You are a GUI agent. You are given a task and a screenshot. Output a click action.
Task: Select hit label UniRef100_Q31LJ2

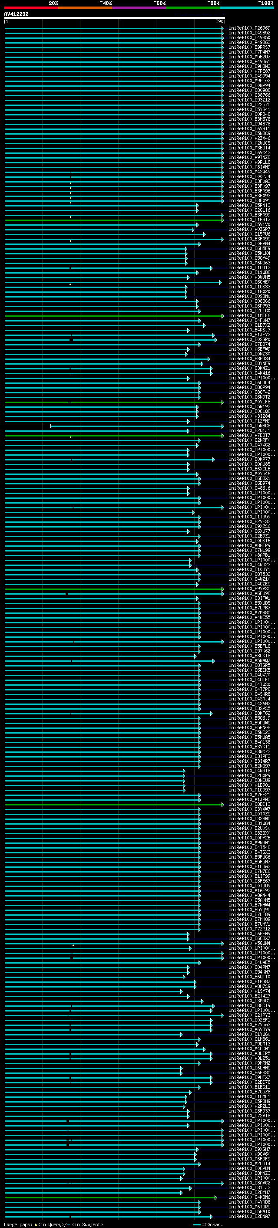(249, 1187)
